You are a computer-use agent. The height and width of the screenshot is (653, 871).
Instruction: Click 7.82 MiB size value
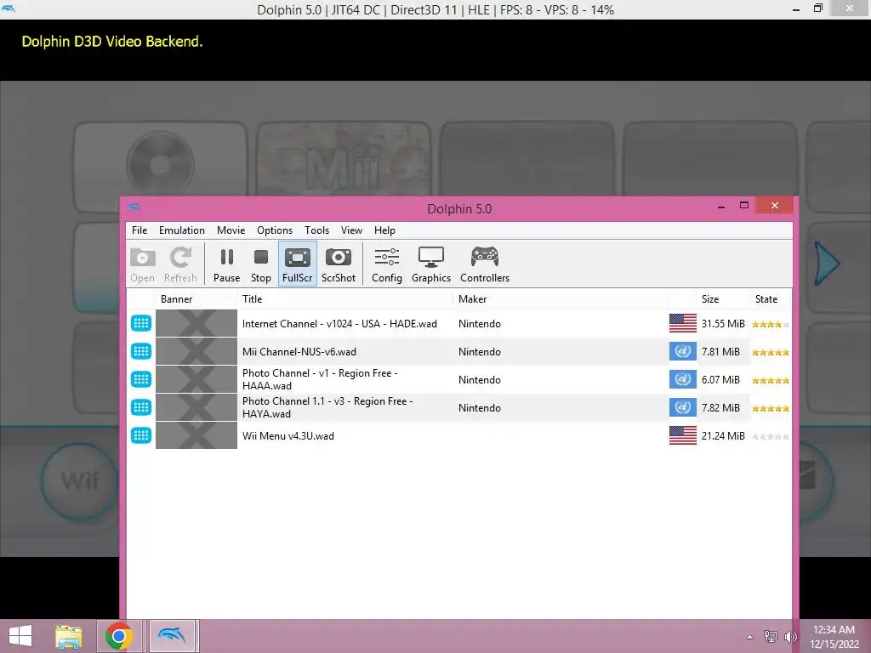click(x=720, y=407)
